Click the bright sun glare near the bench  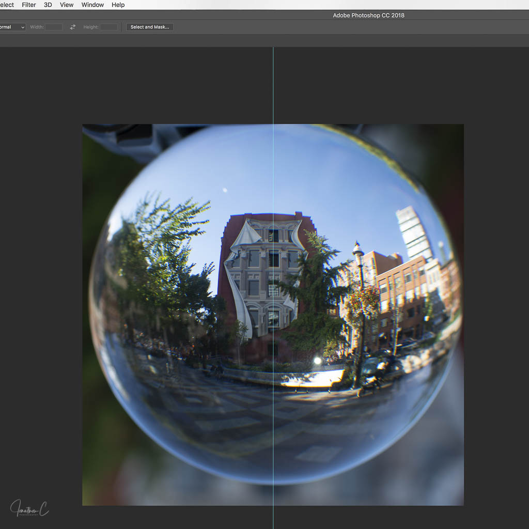pos(317,361)
